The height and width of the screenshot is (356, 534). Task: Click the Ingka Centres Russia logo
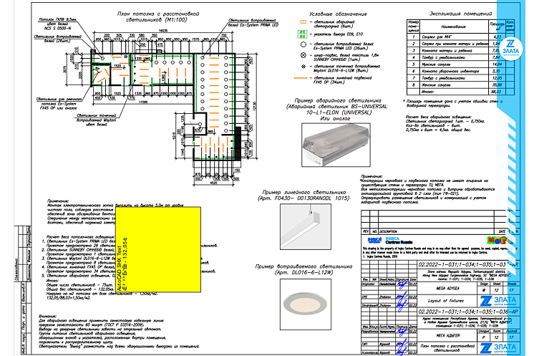[379, 239]
